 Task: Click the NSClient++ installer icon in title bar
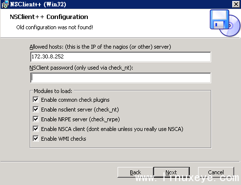click(5, 4)
